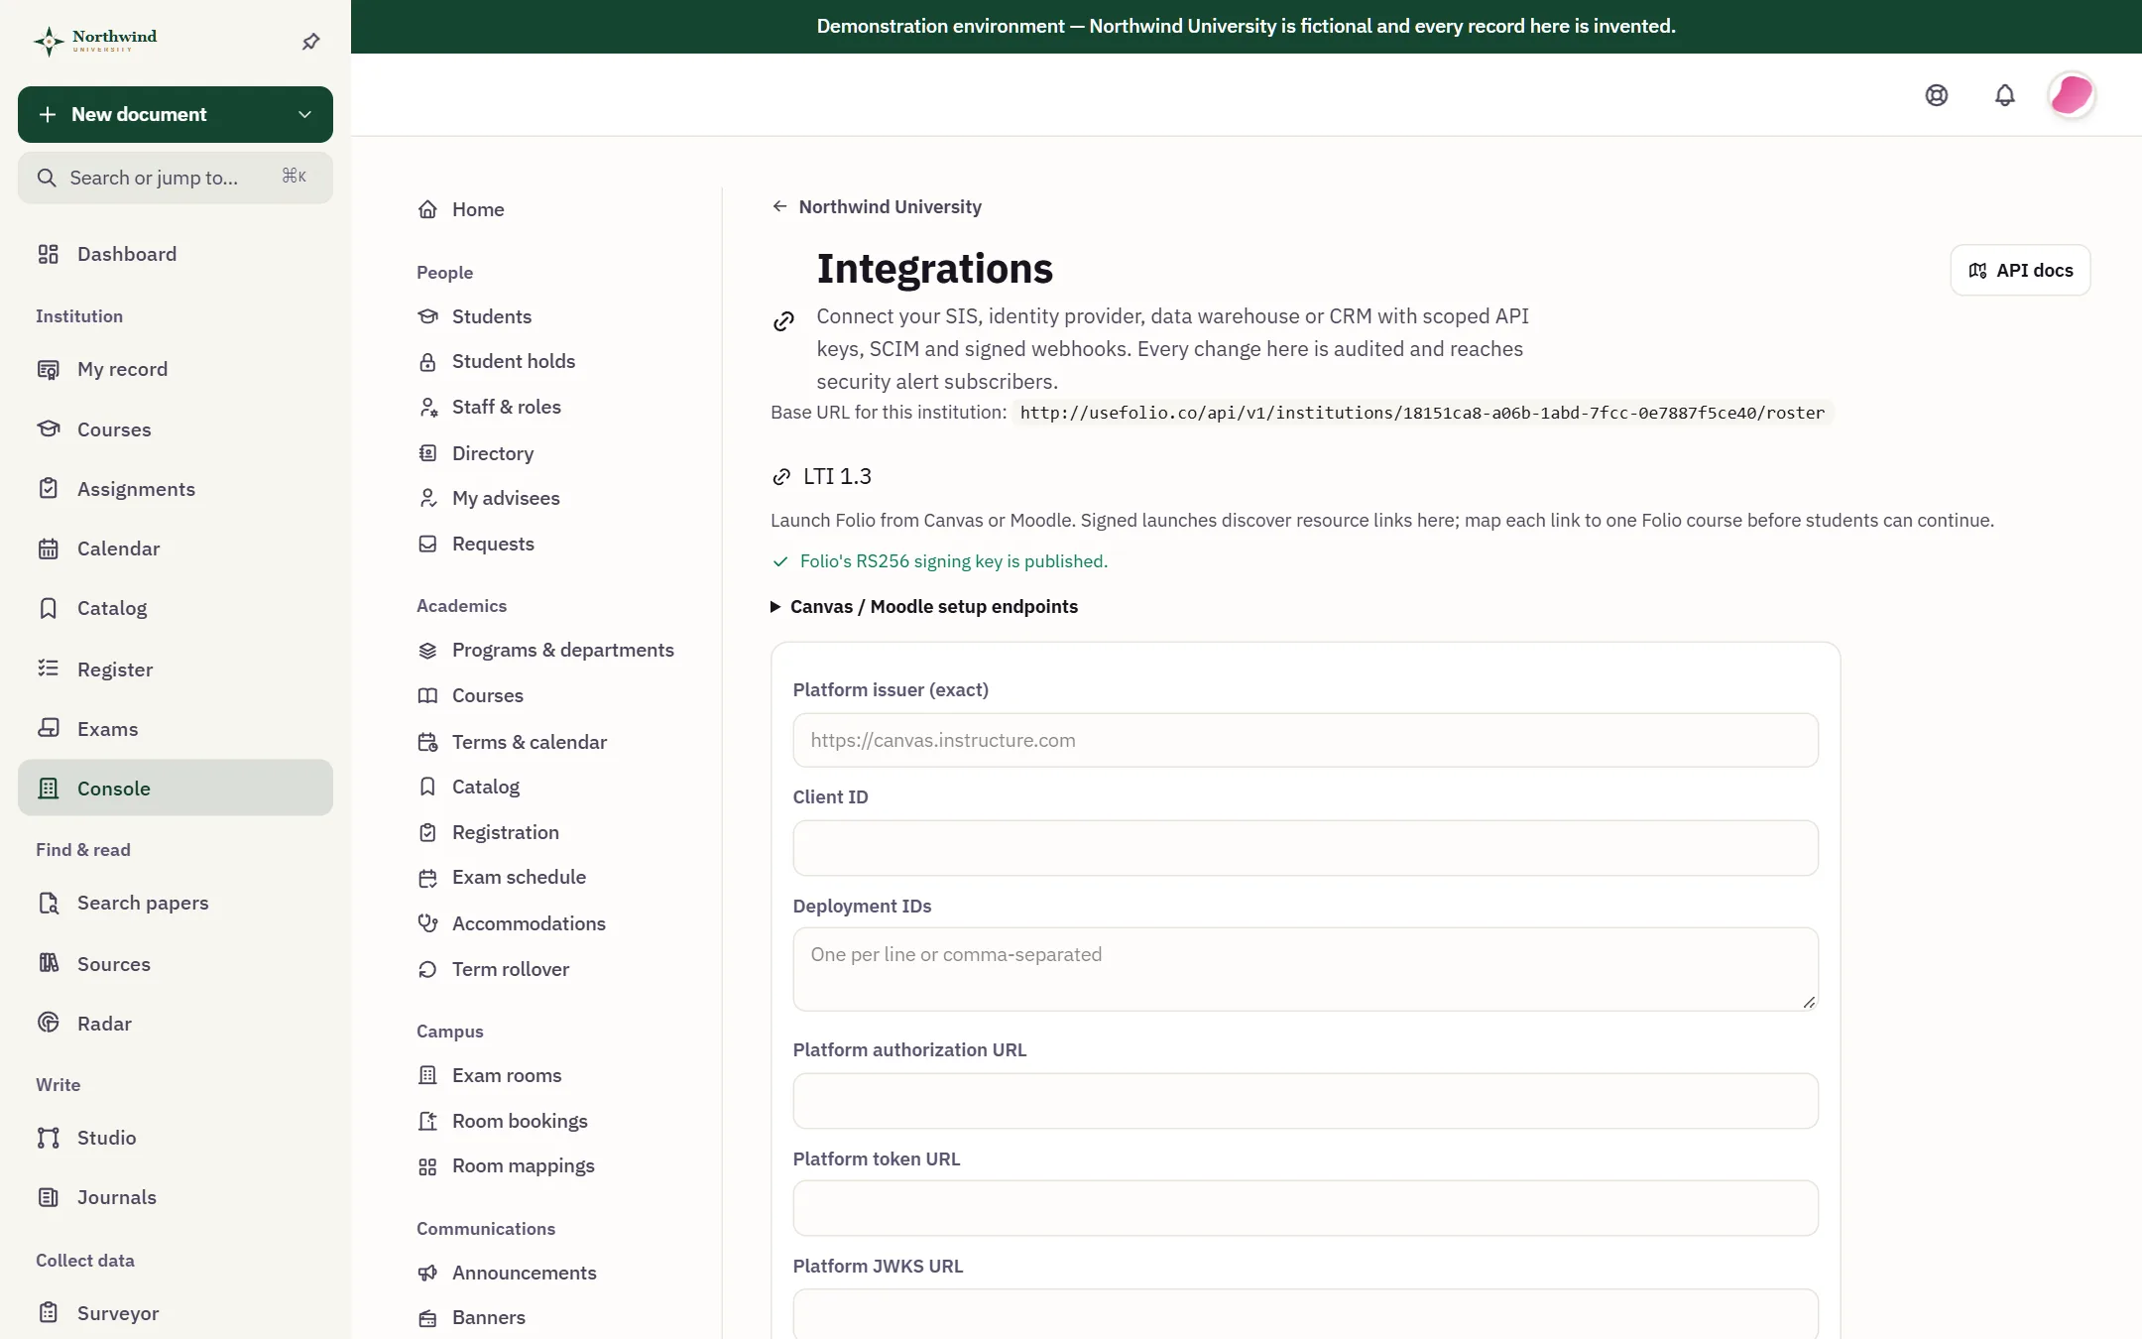Open the New document dropdown arrow
The width and height of the screenshot is (2142, 1339).
click(304, 115)
